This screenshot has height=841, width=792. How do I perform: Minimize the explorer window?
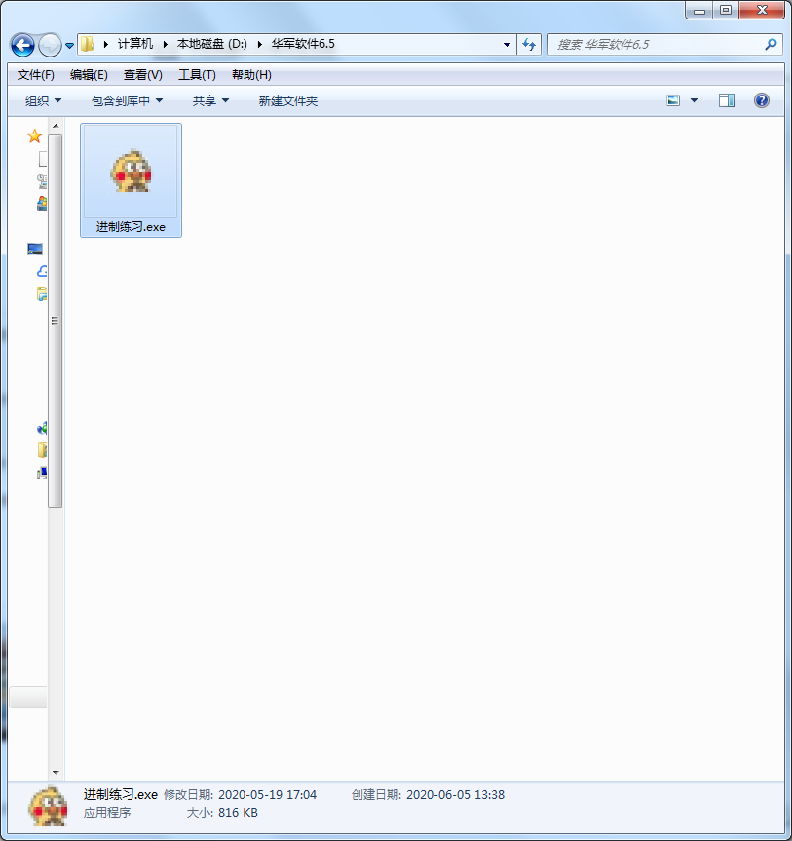(x=699, y=10)
